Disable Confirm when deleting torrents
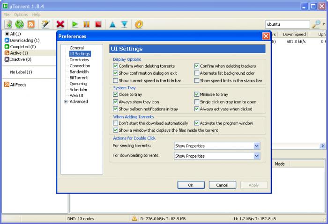 [116, 66]
